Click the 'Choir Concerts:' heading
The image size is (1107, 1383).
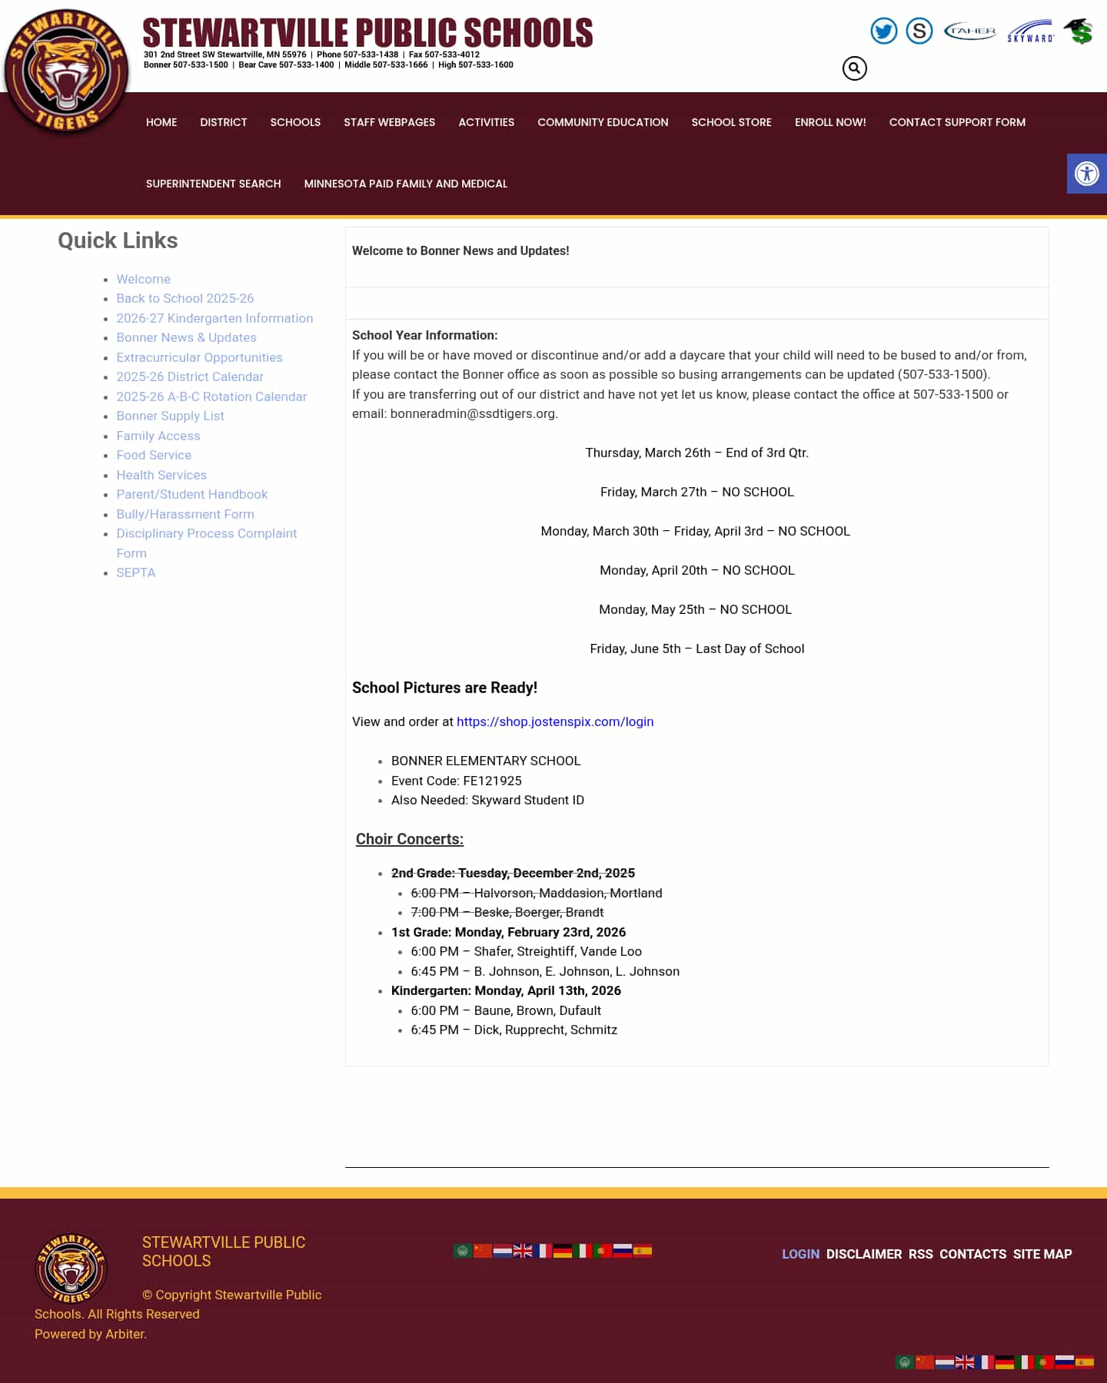(410, 839)
